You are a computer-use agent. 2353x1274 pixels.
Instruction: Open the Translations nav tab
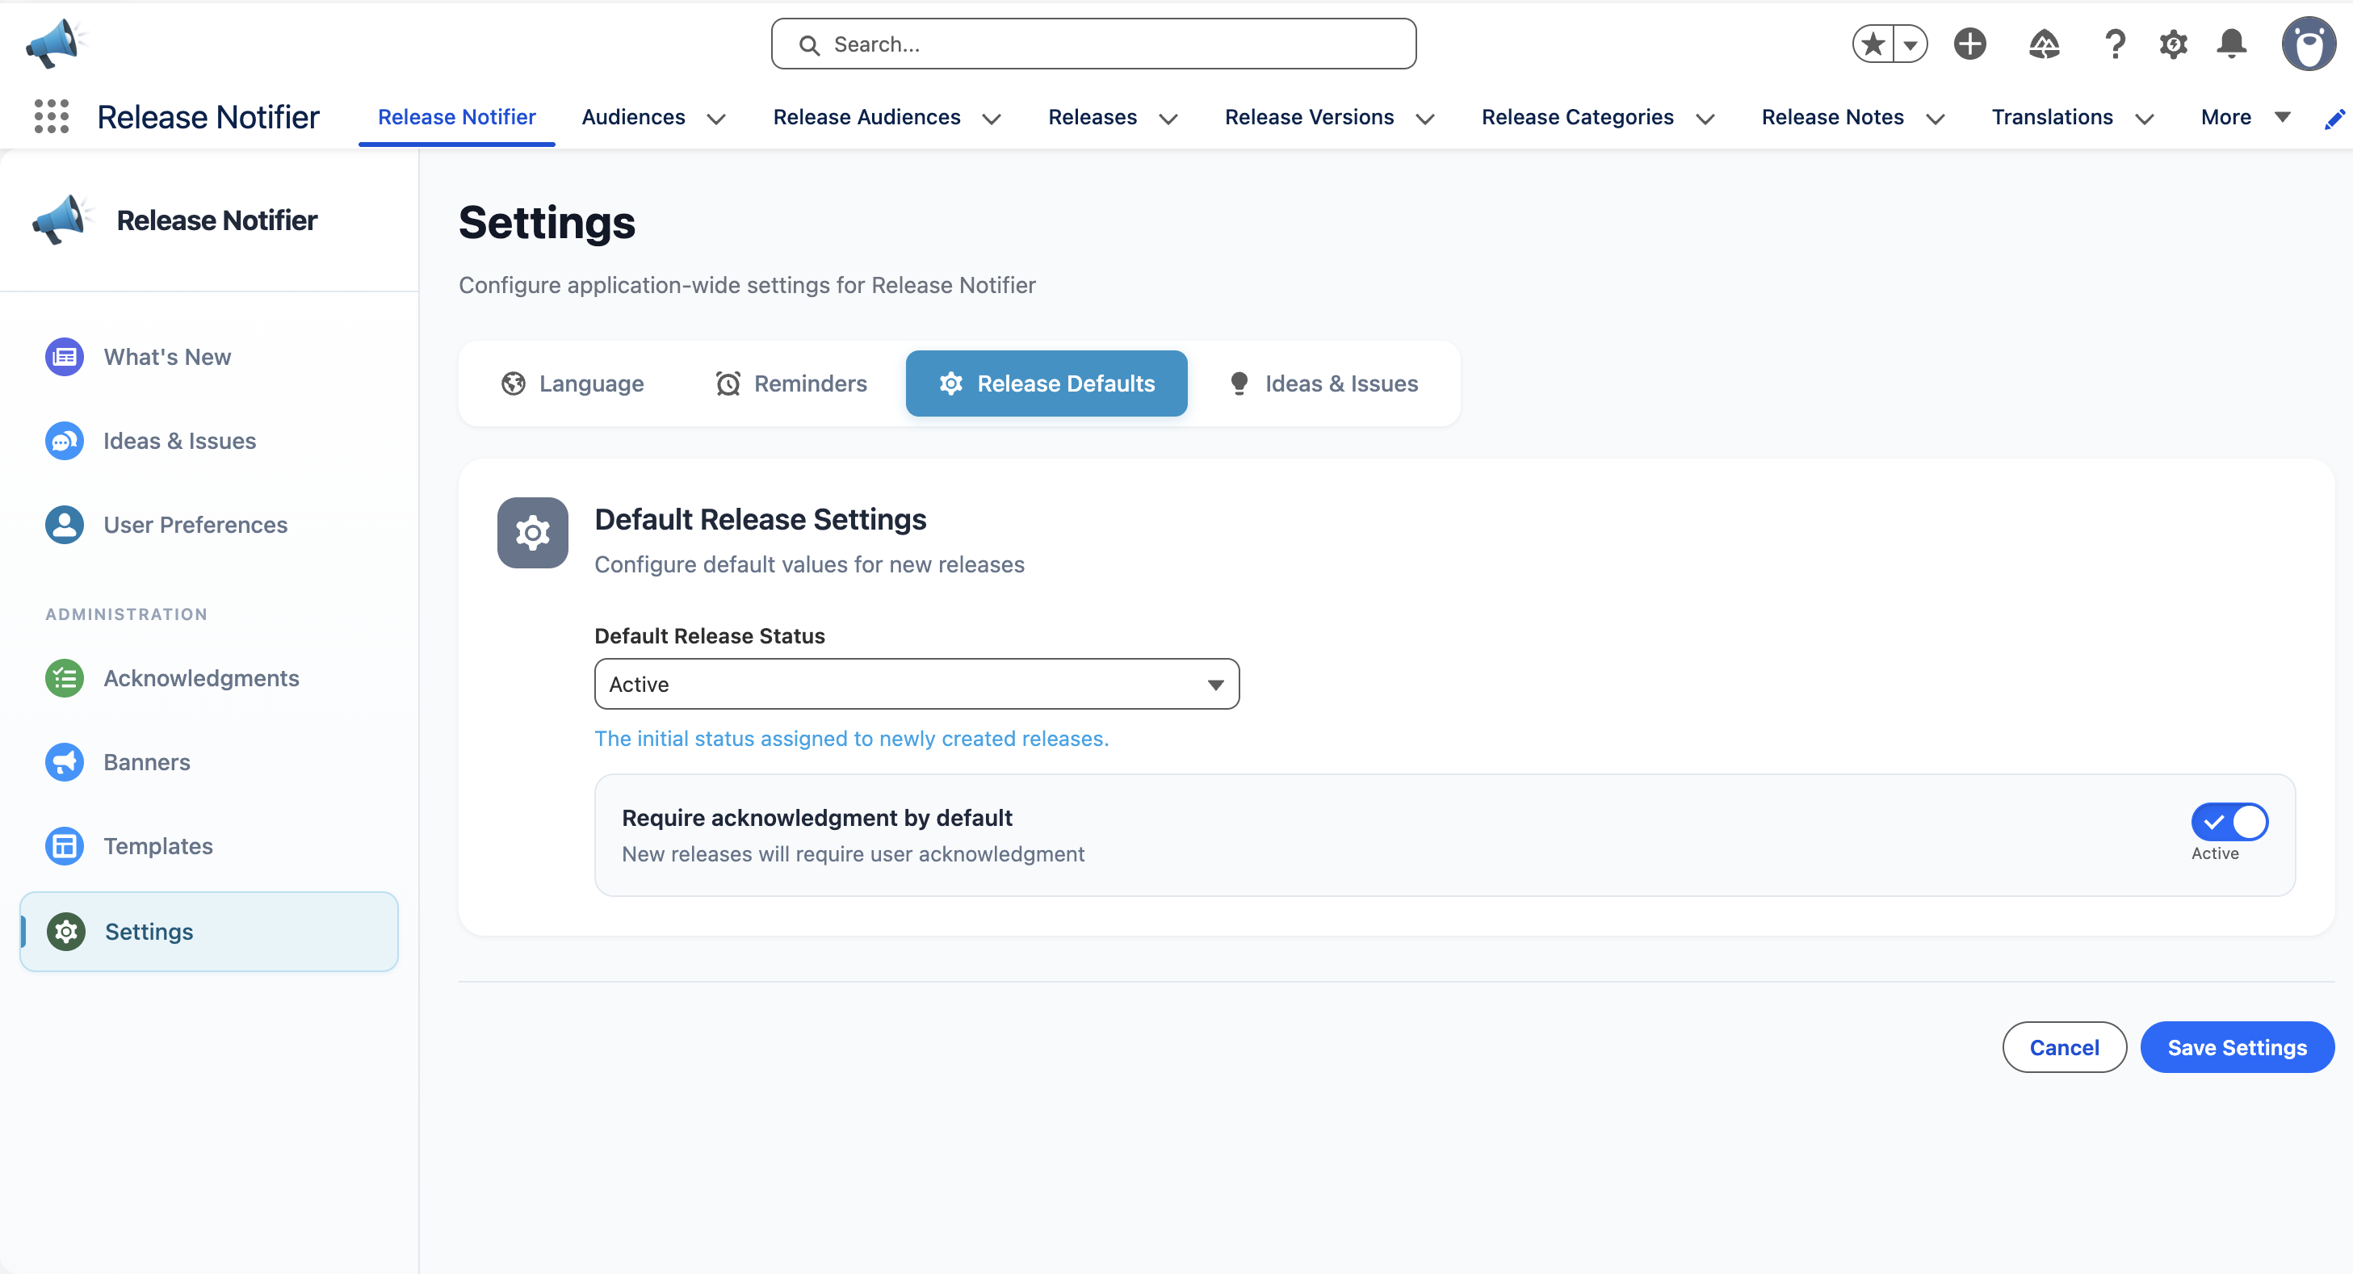pos(2052,117)
